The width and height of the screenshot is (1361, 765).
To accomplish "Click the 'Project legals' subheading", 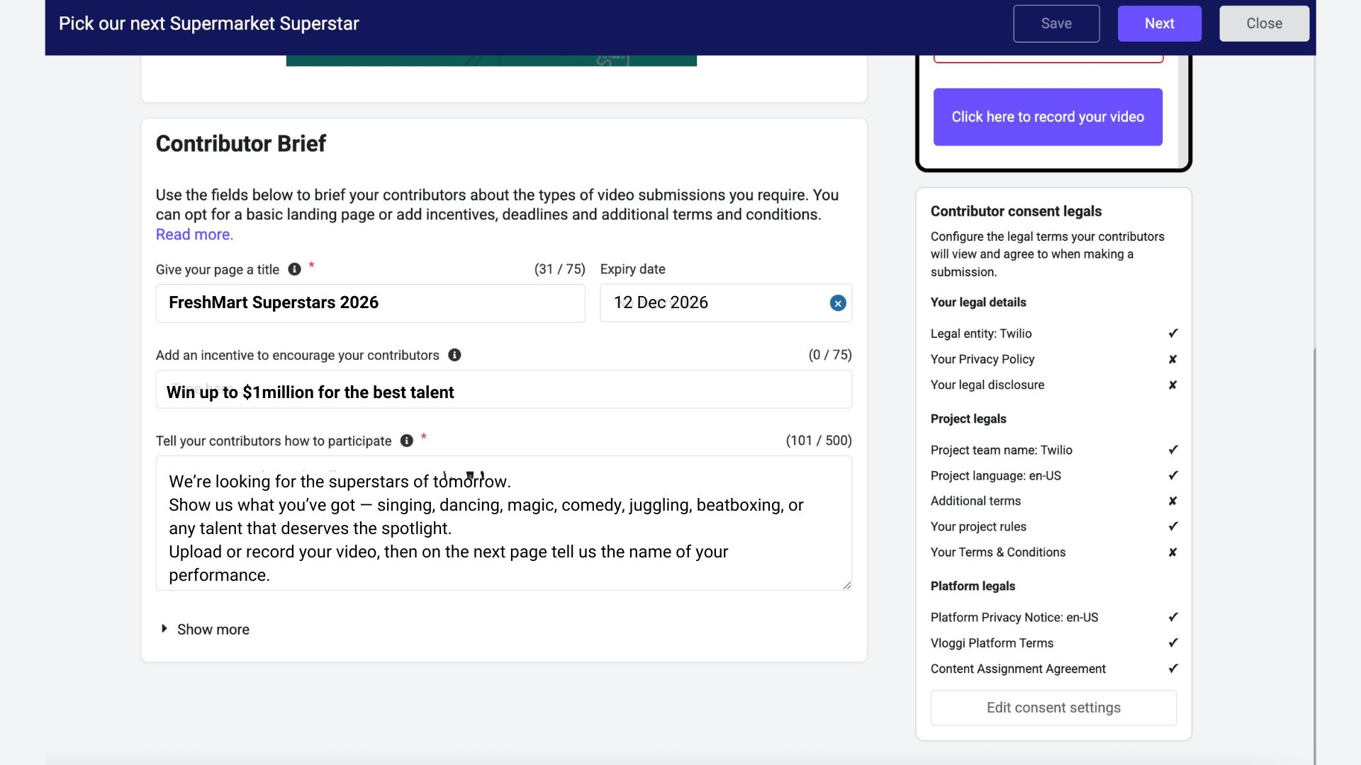I will point(968,419).
